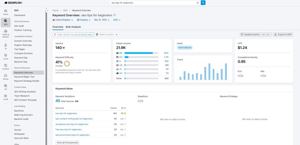The image size is (300, 145).
Task: Collapse the sidebar with double-chevron icon
Action: point(48,11)
